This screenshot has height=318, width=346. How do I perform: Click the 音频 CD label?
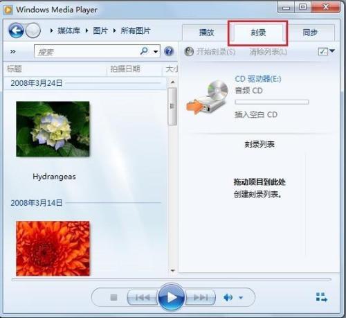pyautogui.click(x=249, y=91)
